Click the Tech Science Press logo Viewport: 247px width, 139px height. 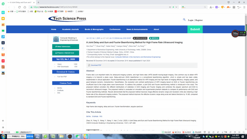[68, 19]
